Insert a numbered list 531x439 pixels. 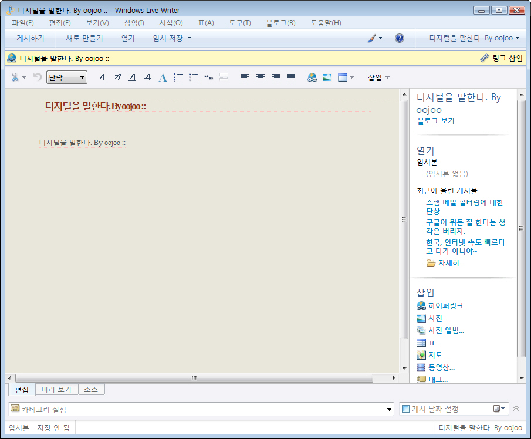click(x=178, y=77)
